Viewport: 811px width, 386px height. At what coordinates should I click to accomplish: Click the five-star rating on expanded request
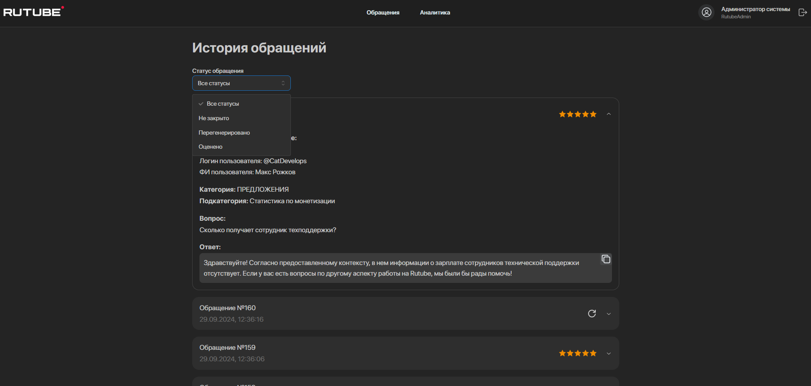point(577,114)
